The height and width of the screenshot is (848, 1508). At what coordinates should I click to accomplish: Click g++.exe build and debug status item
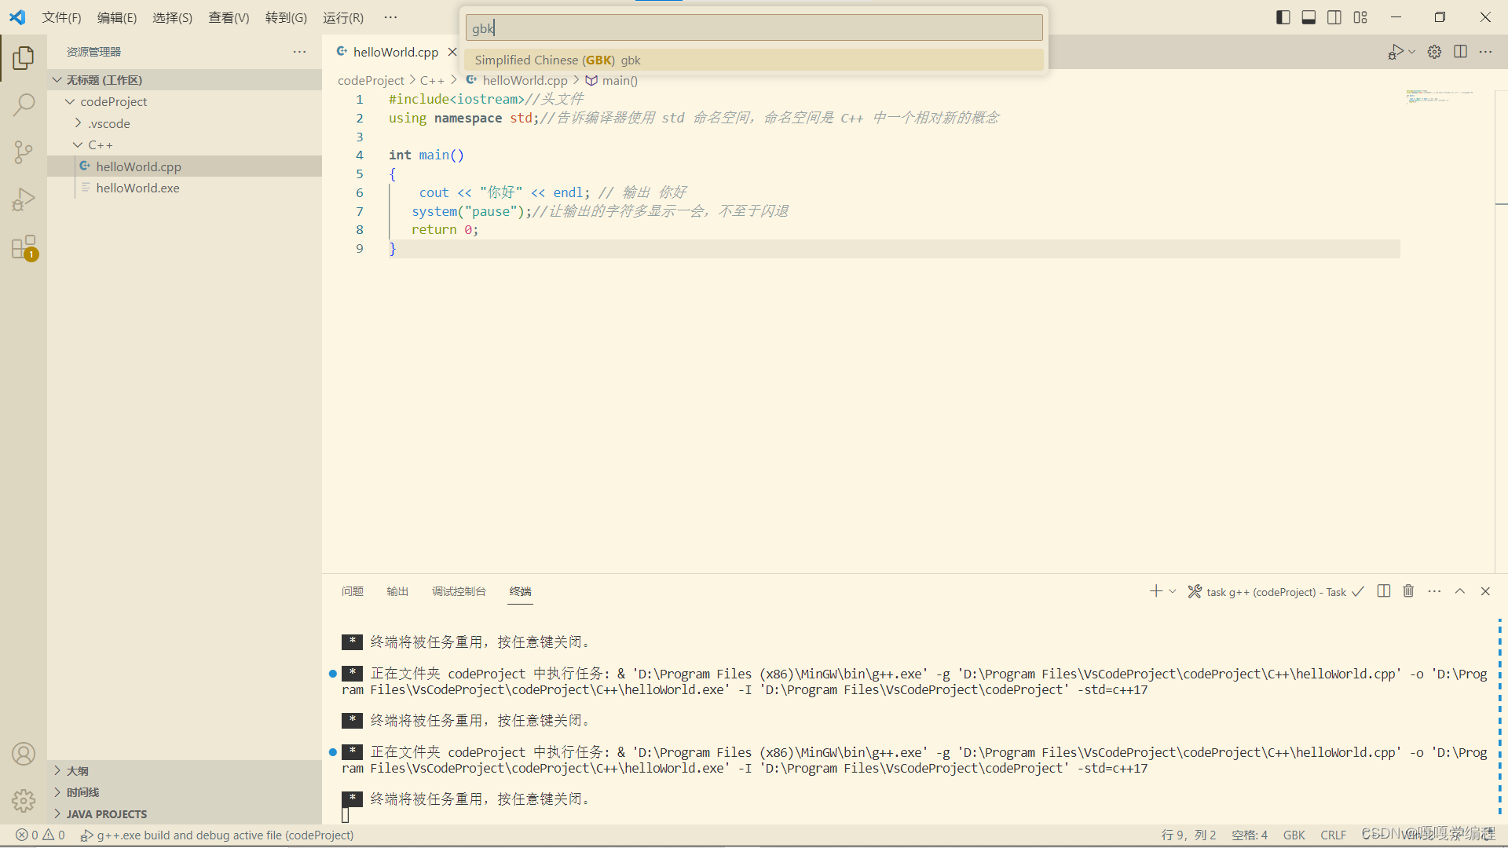point(218,835)
